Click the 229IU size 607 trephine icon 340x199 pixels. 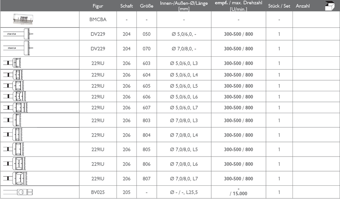coord(15,107)
